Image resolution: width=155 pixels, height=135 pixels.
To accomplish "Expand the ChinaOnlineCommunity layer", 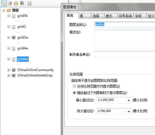I will 9,70.
